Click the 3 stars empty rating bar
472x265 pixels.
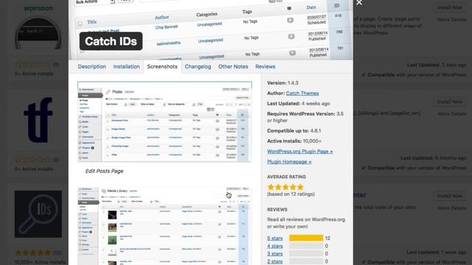pyautogui.click(x=306, y=254)
